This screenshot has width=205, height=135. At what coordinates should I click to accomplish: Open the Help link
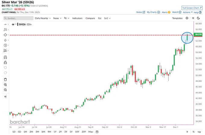pyautogui.click(x=198, y=12)
